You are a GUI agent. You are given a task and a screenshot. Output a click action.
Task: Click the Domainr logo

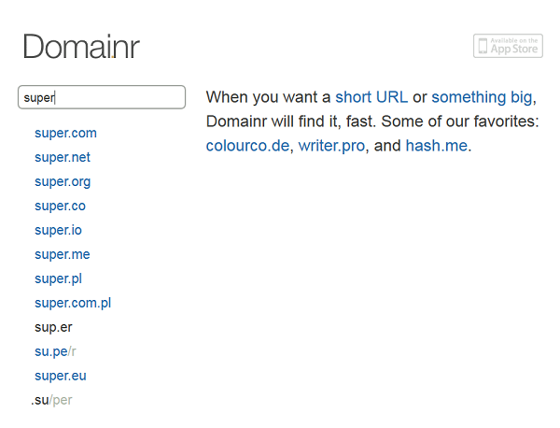(x=81, y=47)
